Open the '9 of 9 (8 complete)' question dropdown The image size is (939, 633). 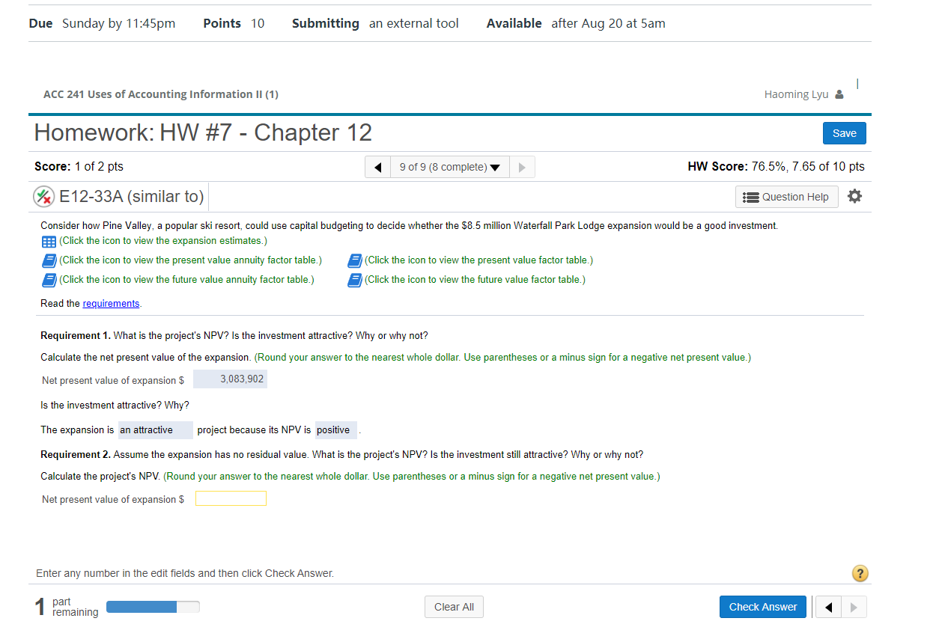click(x=449, y=166)
